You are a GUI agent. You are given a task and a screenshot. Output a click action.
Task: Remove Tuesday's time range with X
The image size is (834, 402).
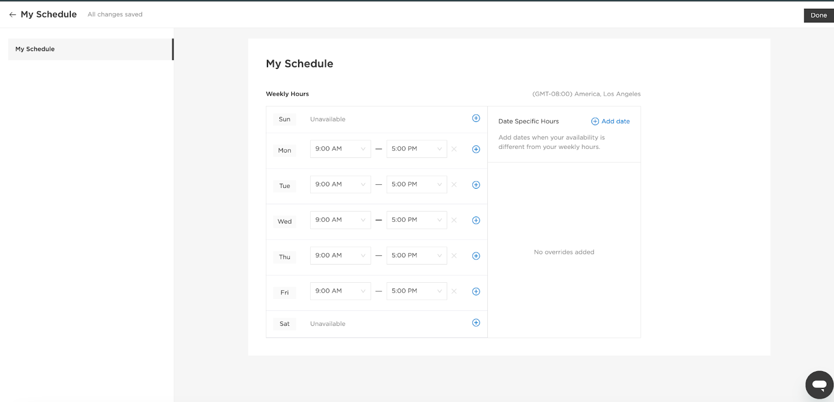(454, 184)
